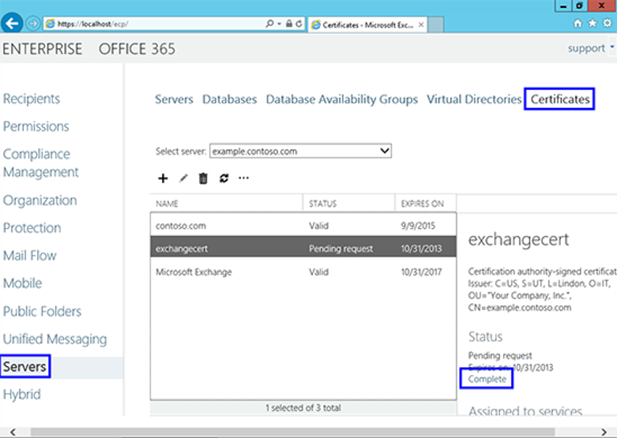Expand the Select server dropdown

click(385, 151)
